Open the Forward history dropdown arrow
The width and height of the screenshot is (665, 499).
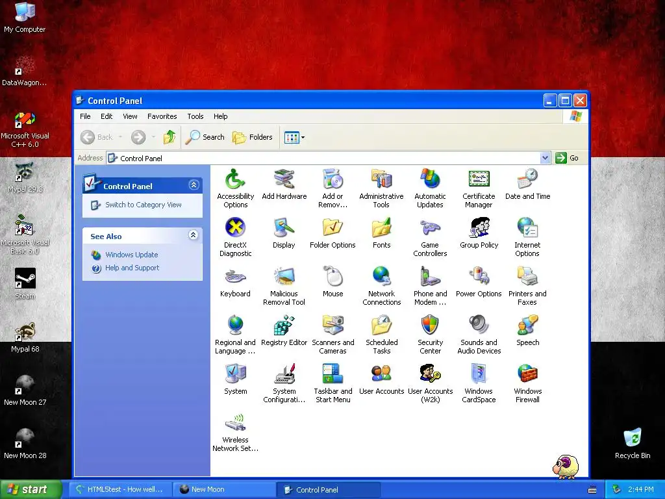click(x=153, y=137)
